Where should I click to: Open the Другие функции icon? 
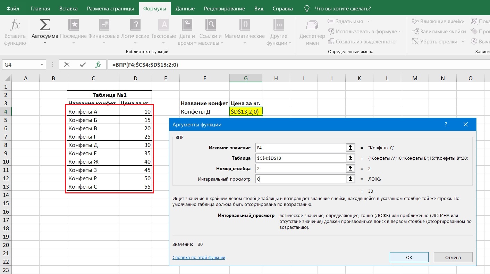click(x=279, y=25)
